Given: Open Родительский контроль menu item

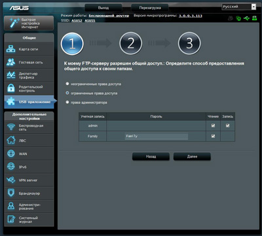Looking at the screenshot, I should [29, 88].
